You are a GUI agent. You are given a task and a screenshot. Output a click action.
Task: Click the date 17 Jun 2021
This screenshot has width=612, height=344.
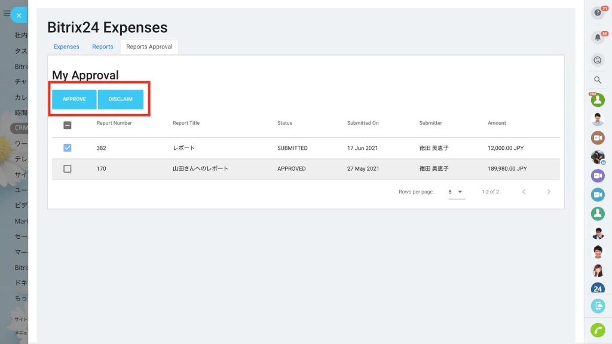362,148
